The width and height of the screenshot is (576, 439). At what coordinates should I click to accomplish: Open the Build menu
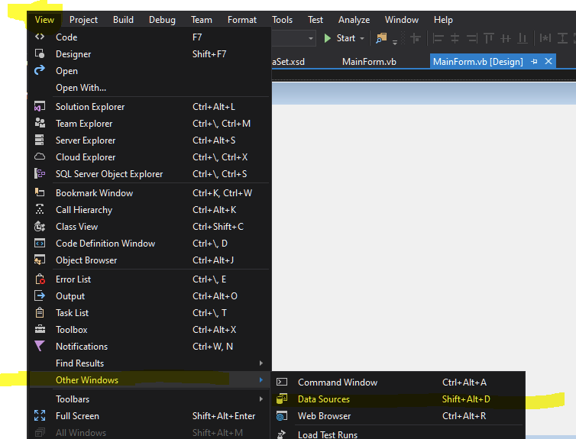coord(123,20)
